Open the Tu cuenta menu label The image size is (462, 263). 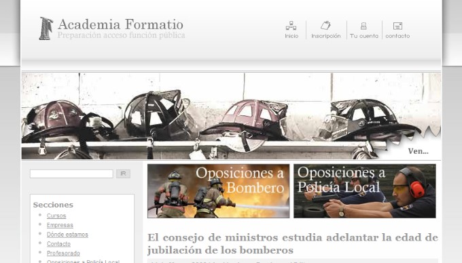[x=364, y=36]
